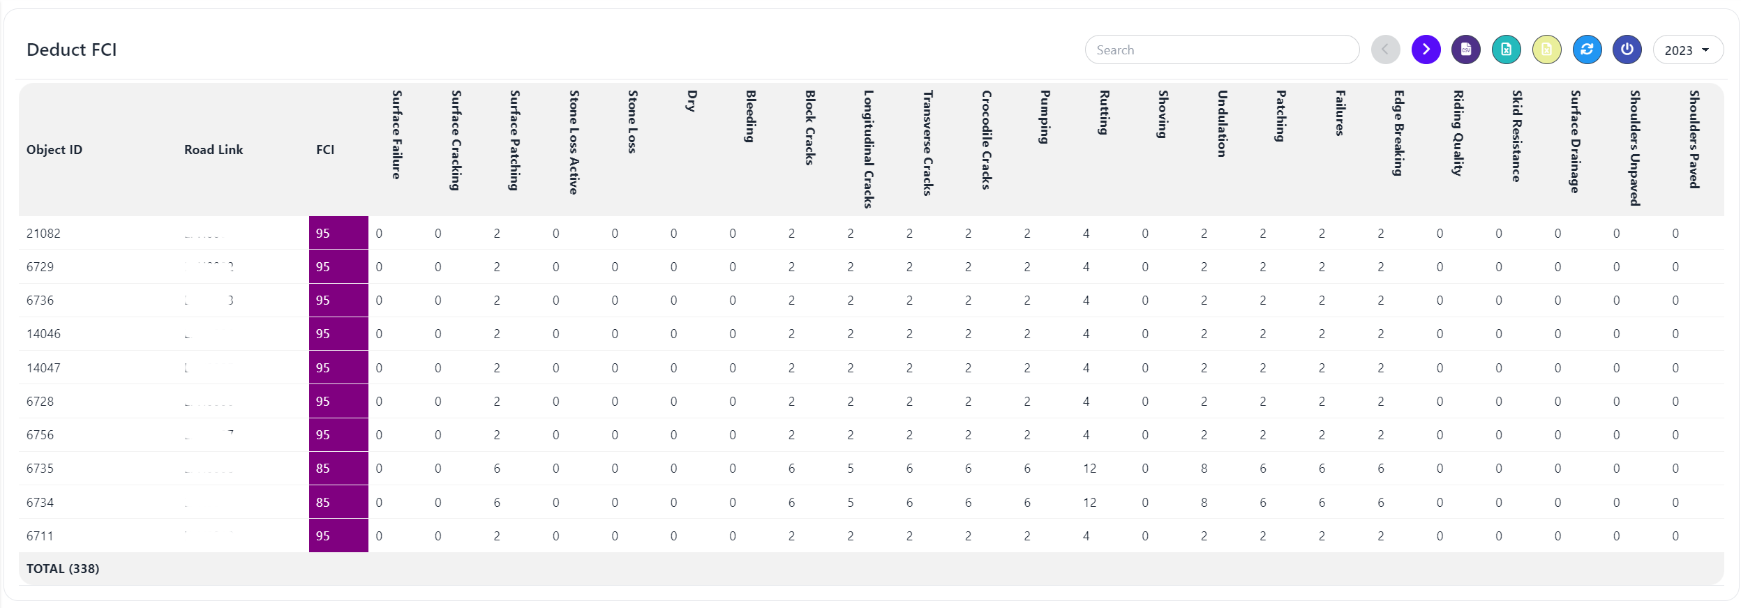This screenshot has width=1741, height=608.
Task: Click the Rutting column header
Action: [x=1104, y=113]
